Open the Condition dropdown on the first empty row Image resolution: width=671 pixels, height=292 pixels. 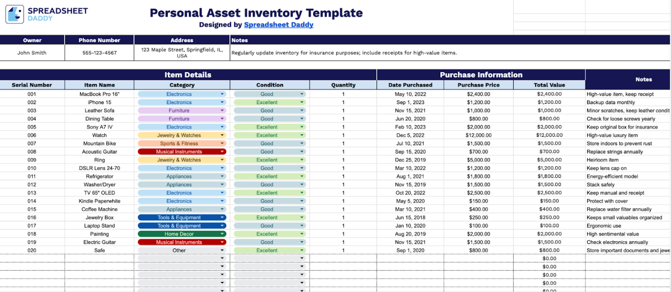click(302, 258)
